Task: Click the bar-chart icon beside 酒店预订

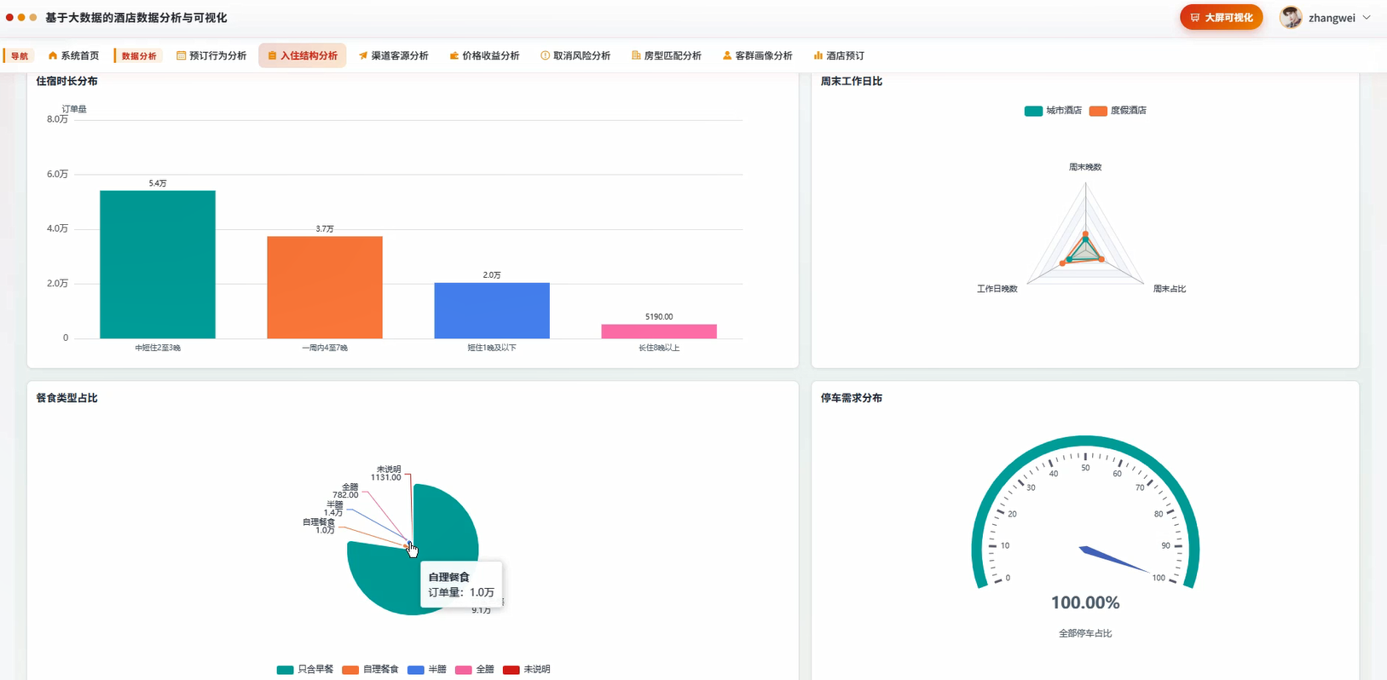Action: click(818, 55)
